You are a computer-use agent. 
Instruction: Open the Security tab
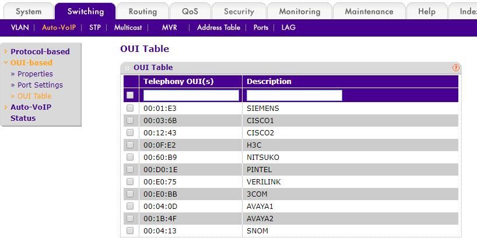[x=239, y=12]
